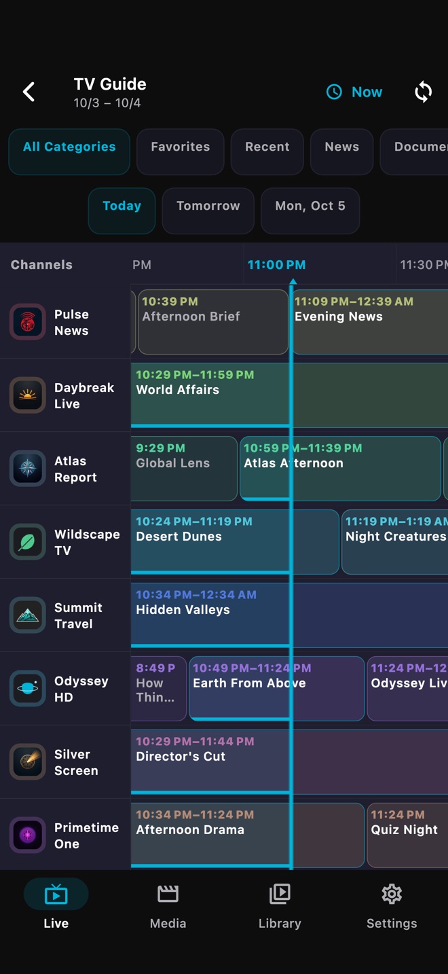This screenshot has width=448, height=974.
Task: Open the Library icon in bottom bar
Action: pos(280,894)
